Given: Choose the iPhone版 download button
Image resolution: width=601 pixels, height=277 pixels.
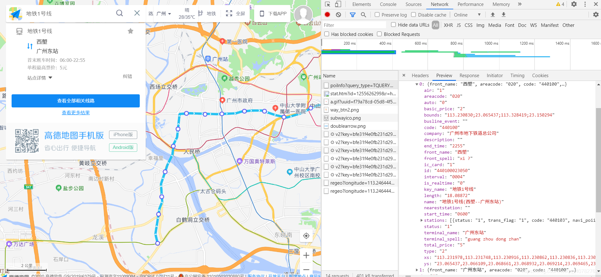Looking at the screenshot, I should [123, 135].
